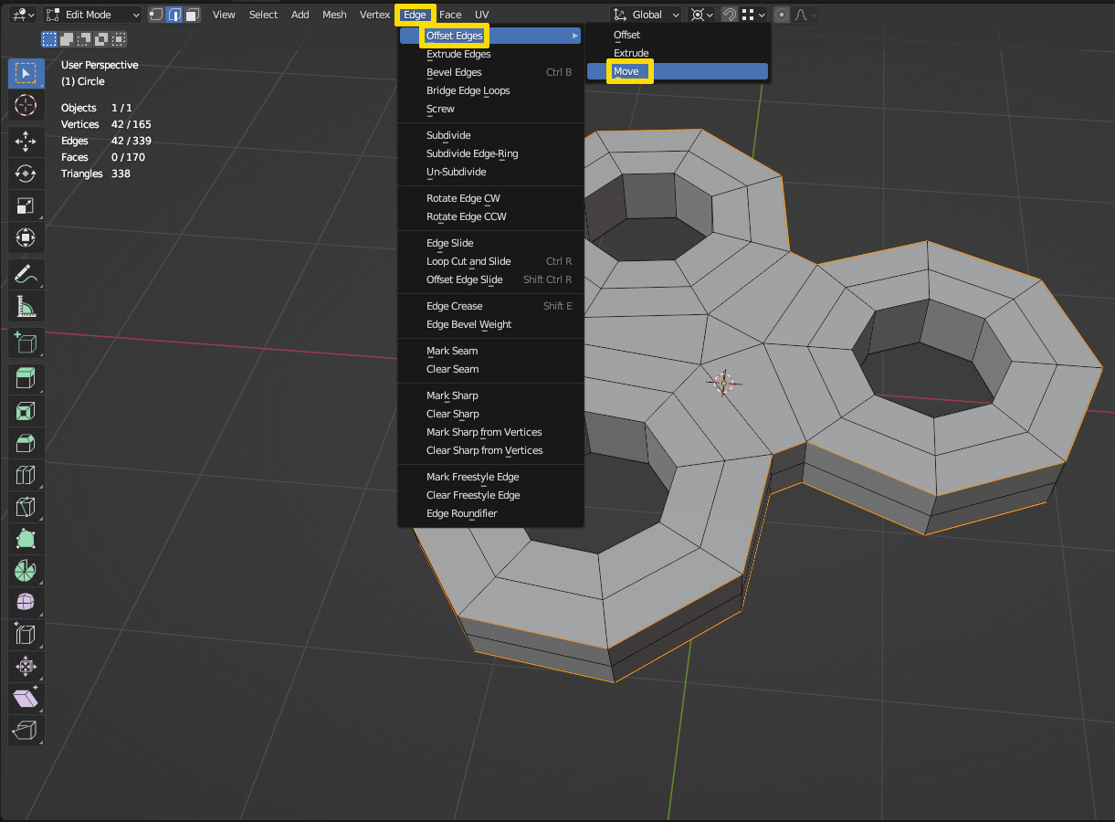Image resolution: width=1115 pixels, height=822 pixels.
Task: Open the Global transform orientation dropdown
Action: (645, 15)
